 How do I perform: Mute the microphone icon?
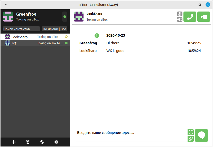point(179,14)
